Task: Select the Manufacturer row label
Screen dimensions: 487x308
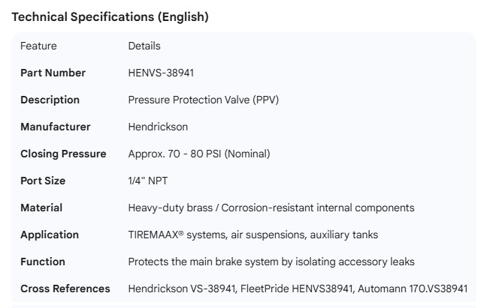Action: point(55,127)
